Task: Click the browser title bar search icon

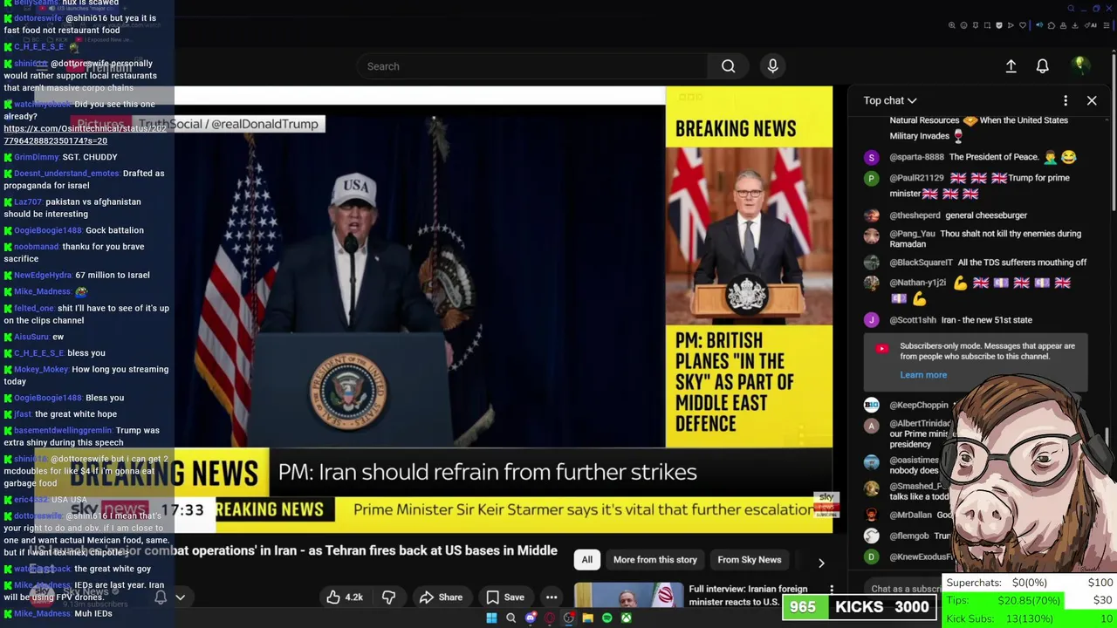Action: (x=1071, y=9)
